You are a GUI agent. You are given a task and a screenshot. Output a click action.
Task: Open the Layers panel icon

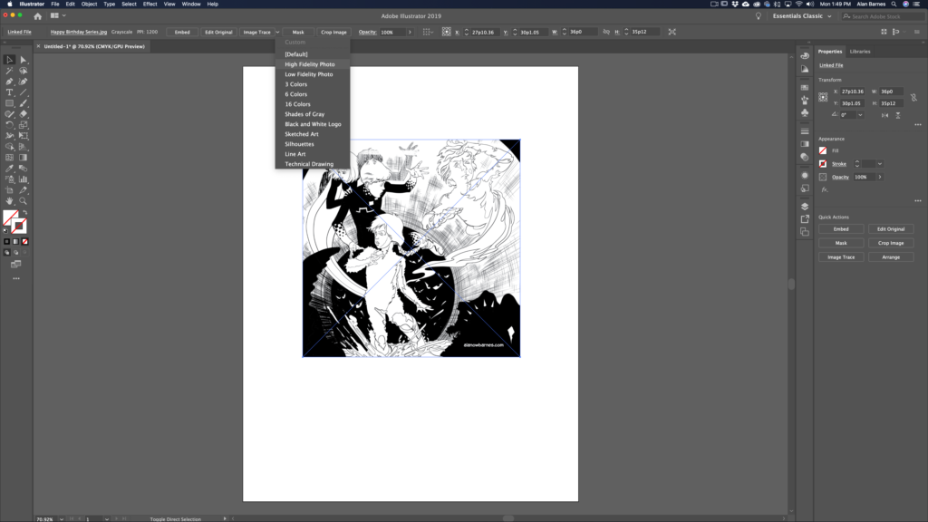tap(805, 207)
